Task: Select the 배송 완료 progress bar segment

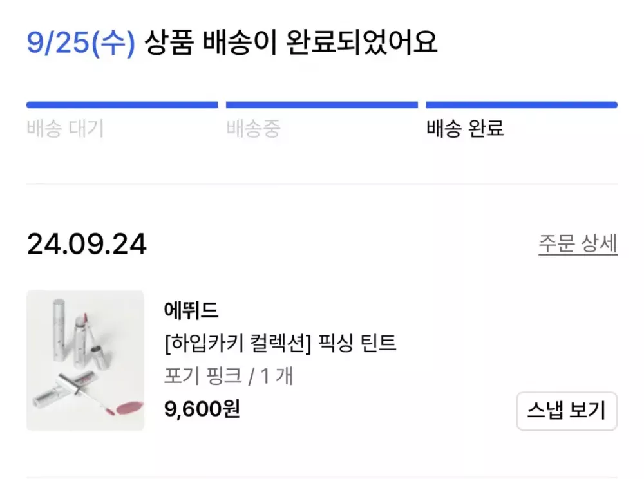Action: point(522,105)
